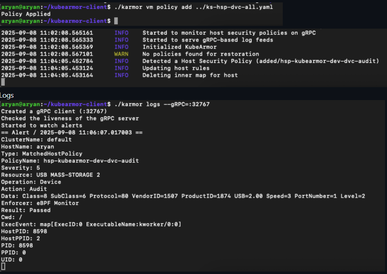Click the "Policy Applied" output line

tap(26, 14)
